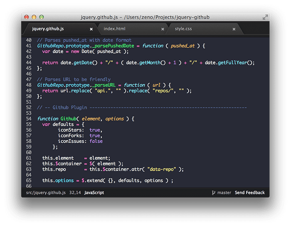Click the master branch name
The height and width of the screenshot is (227, 291).
[x=224, y=193]
